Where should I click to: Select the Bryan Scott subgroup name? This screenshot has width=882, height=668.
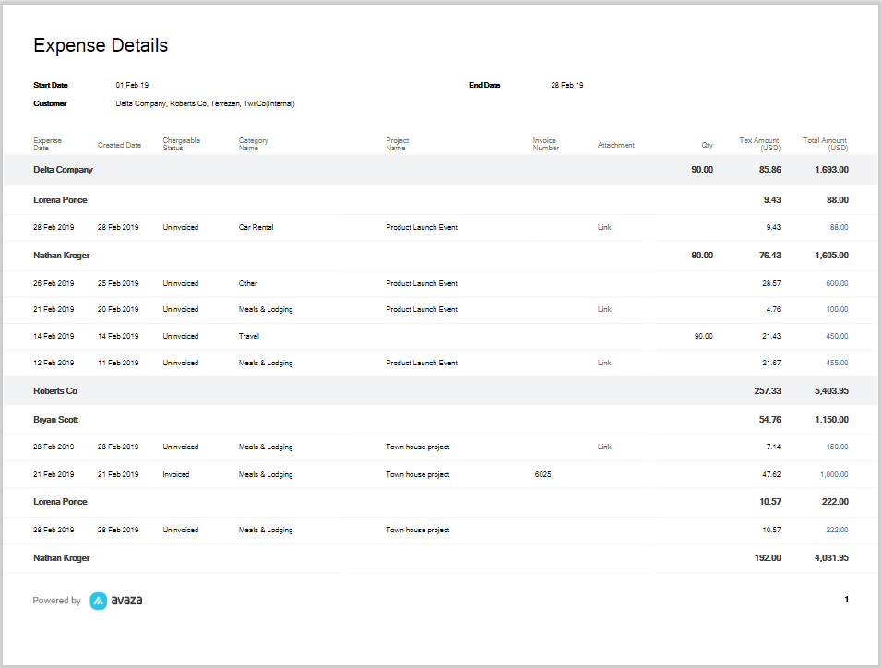pyautogui.click(x=55, y=420)
